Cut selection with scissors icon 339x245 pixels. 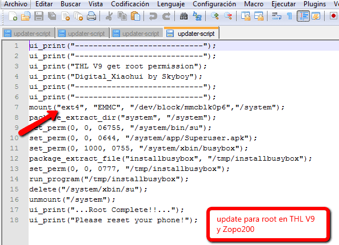click(x=109, y=16)
